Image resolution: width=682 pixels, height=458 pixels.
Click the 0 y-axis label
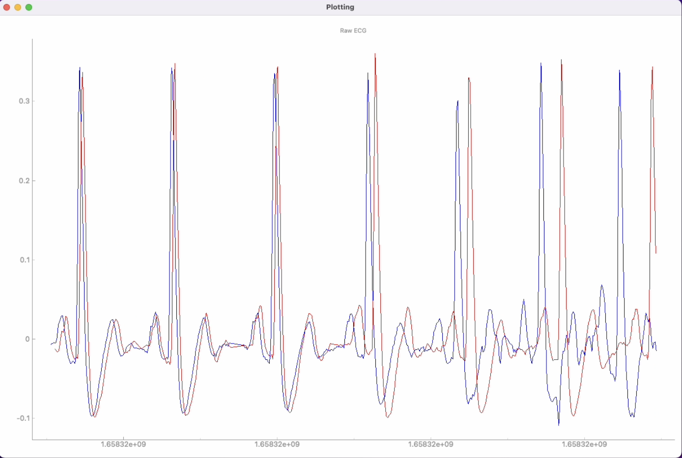coord(28,339)
